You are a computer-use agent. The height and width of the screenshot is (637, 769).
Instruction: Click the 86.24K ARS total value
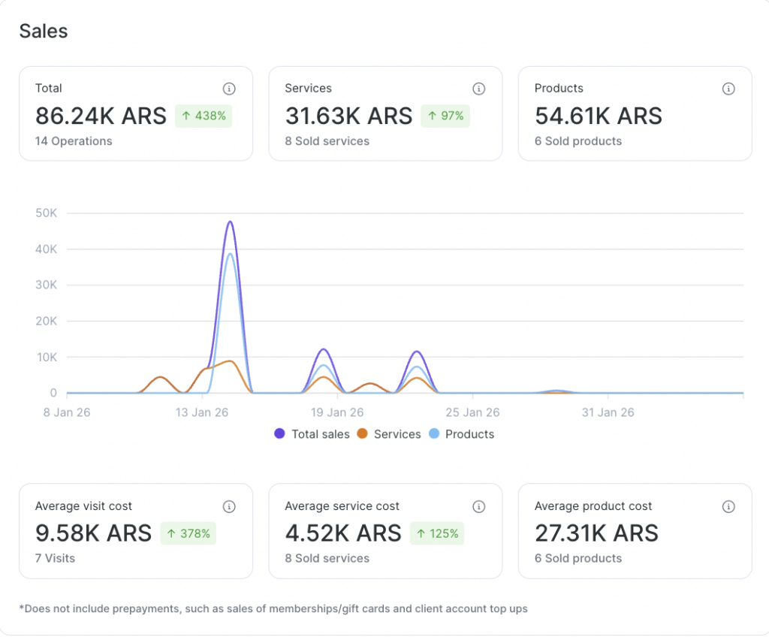pyautogui.click(x=101, y=116)
